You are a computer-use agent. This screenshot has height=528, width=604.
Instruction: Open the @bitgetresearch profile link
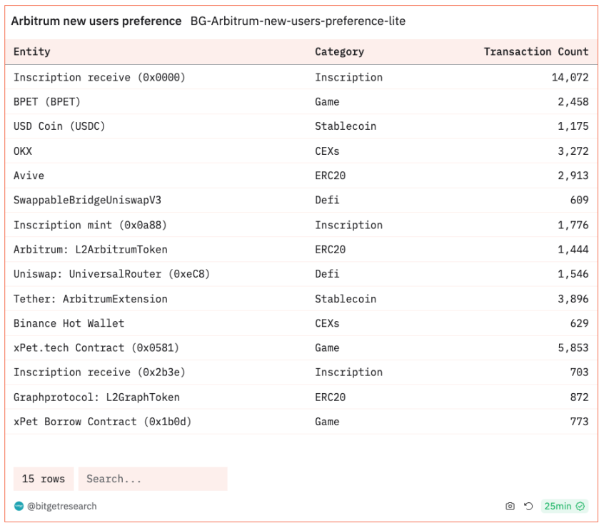tap(61, 507)
